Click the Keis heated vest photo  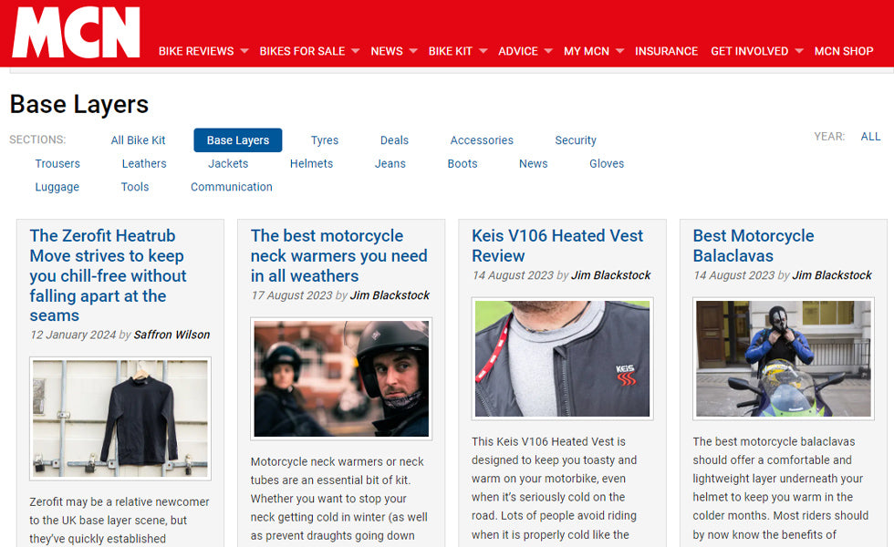pos(562,358)
